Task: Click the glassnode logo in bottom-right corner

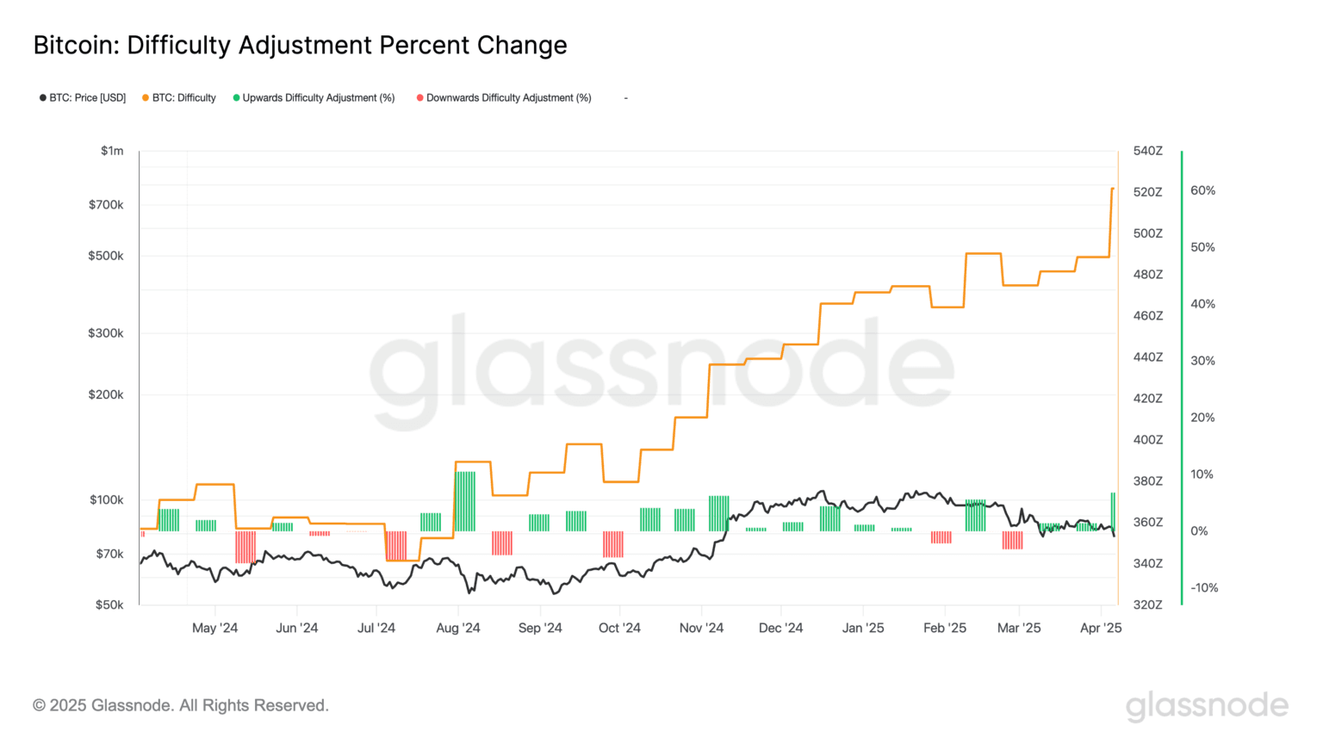Action: pos(1207,706)
